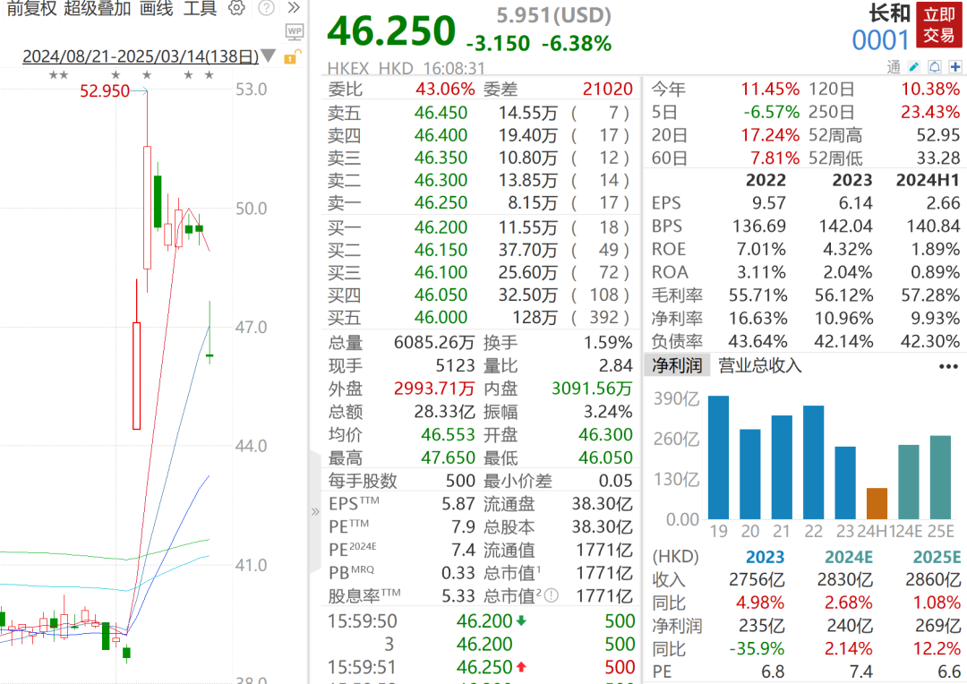Collapse quote panel using side chevron handle
967x684 pixels.
click(x=314, y=512)
